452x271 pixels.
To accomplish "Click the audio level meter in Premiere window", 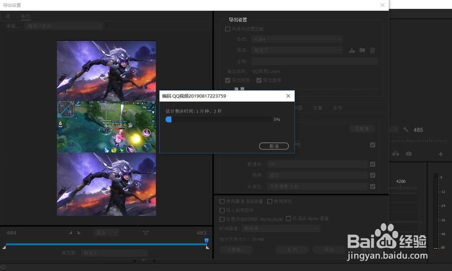I will pyautogui.click(x=436, y=211).
